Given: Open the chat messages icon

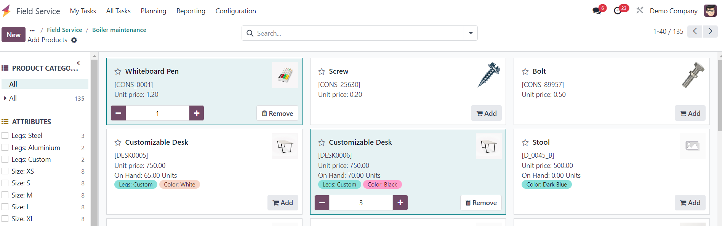Looking at the screenshot, I should pos(597,11).
